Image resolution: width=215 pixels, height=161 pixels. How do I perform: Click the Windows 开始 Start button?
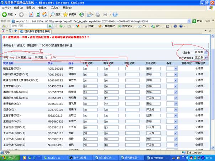10,157
